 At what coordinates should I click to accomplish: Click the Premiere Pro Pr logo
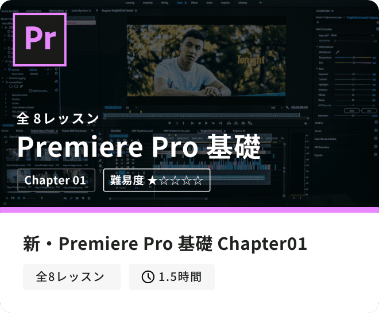coord(40,39)
